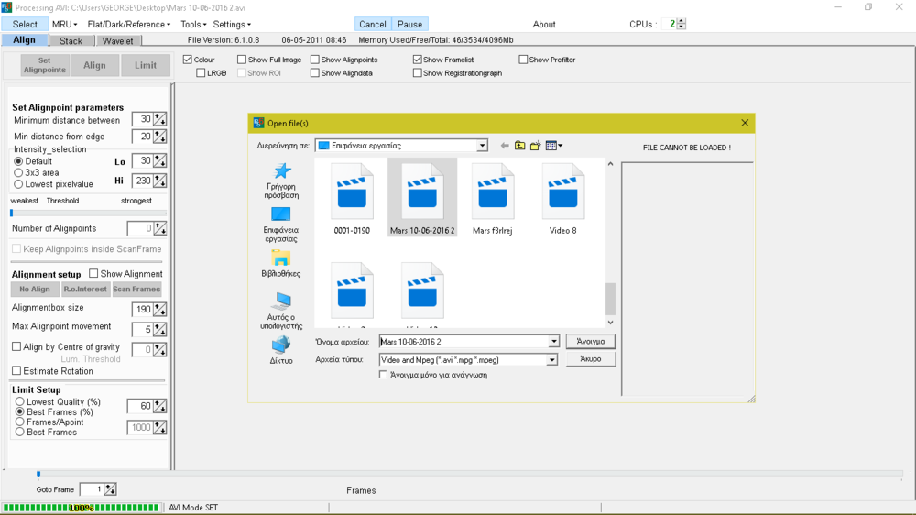Open Γρήγορη πρόσβαση quick access shortcut

click(281, 181)
